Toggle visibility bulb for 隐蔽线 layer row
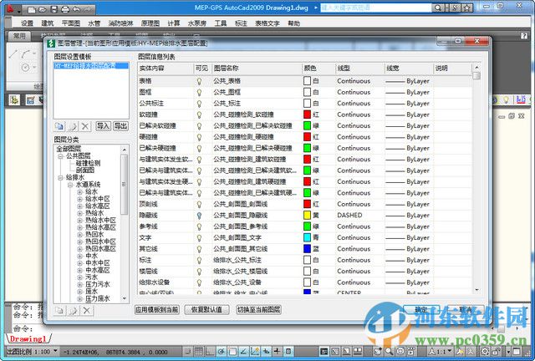535x361 pixels. (x=199, y=216)
